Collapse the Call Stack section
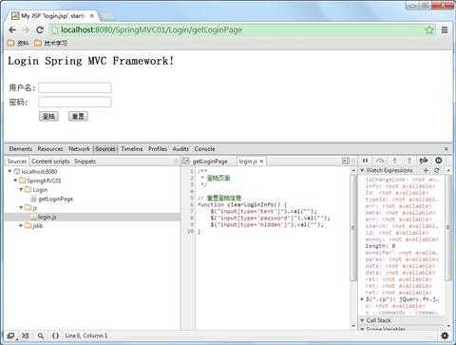Screen dimensions: 456x345 (x=362, y=320)
